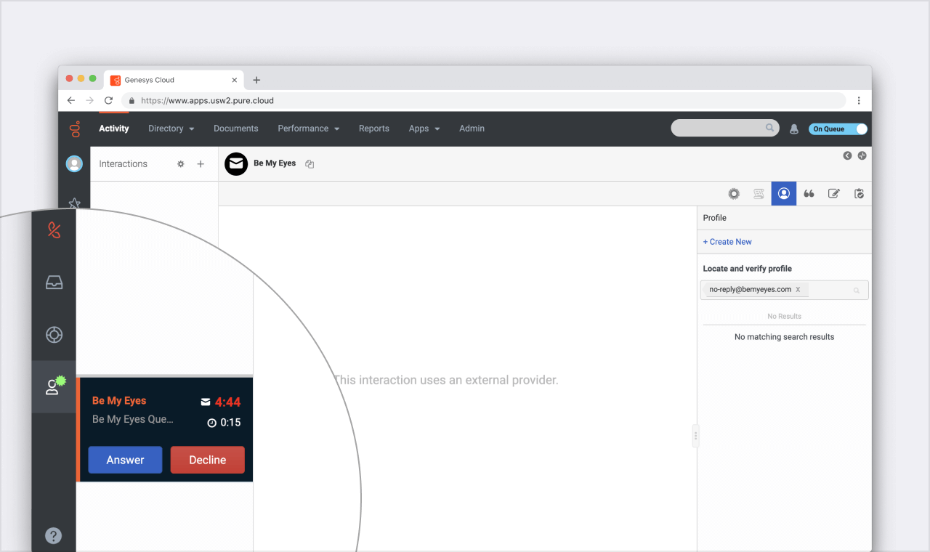Click the profile panel resize handle
The width and height of the screenshot is (930, 552).
pos(695,436)
